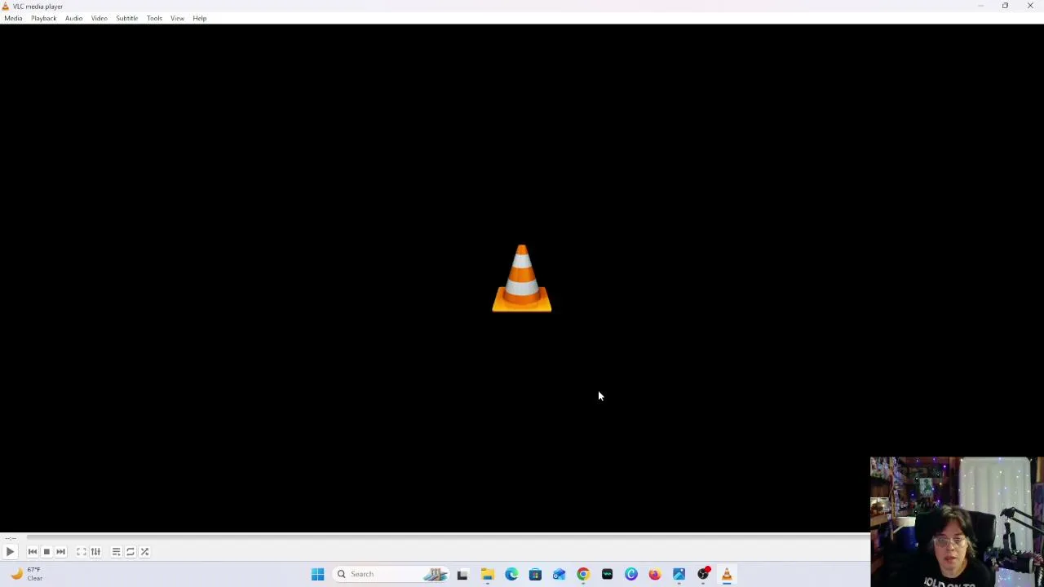Open the round blue-purple app on the taskbar
This screenshot has height=587, width=1044.
click(x=631, y=574)
